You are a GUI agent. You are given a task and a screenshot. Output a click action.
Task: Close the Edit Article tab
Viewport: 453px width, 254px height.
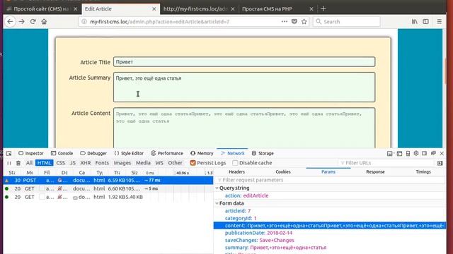coord(154,9)
